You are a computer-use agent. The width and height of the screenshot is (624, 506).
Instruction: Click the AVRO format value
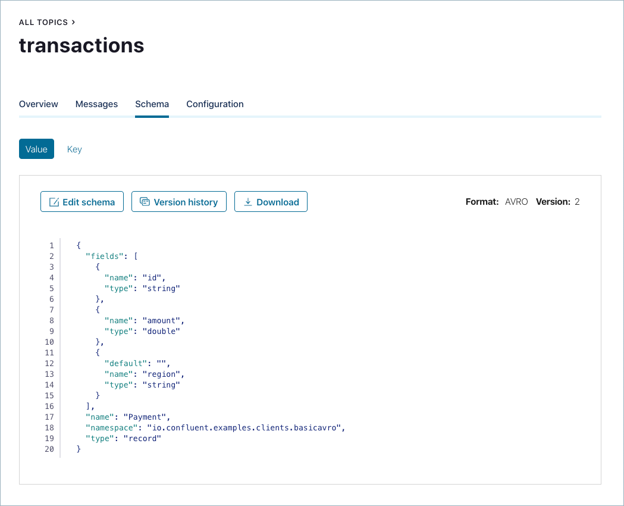pos(516,202)
